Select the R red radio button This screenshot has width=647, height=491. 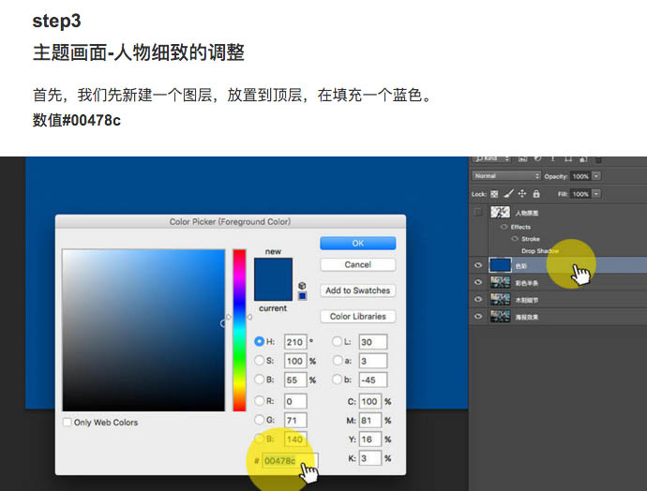(259, 401)
